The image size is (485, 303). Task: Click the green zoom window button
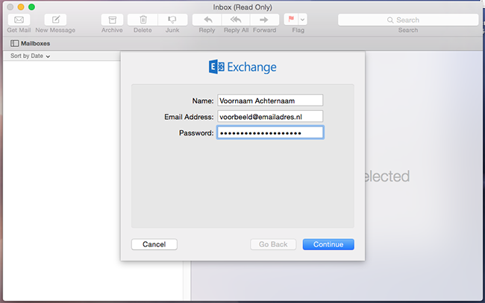coord(31,7)
